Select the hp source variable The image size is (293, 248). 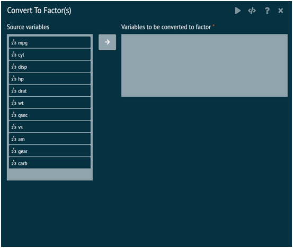tap(50, 78)
